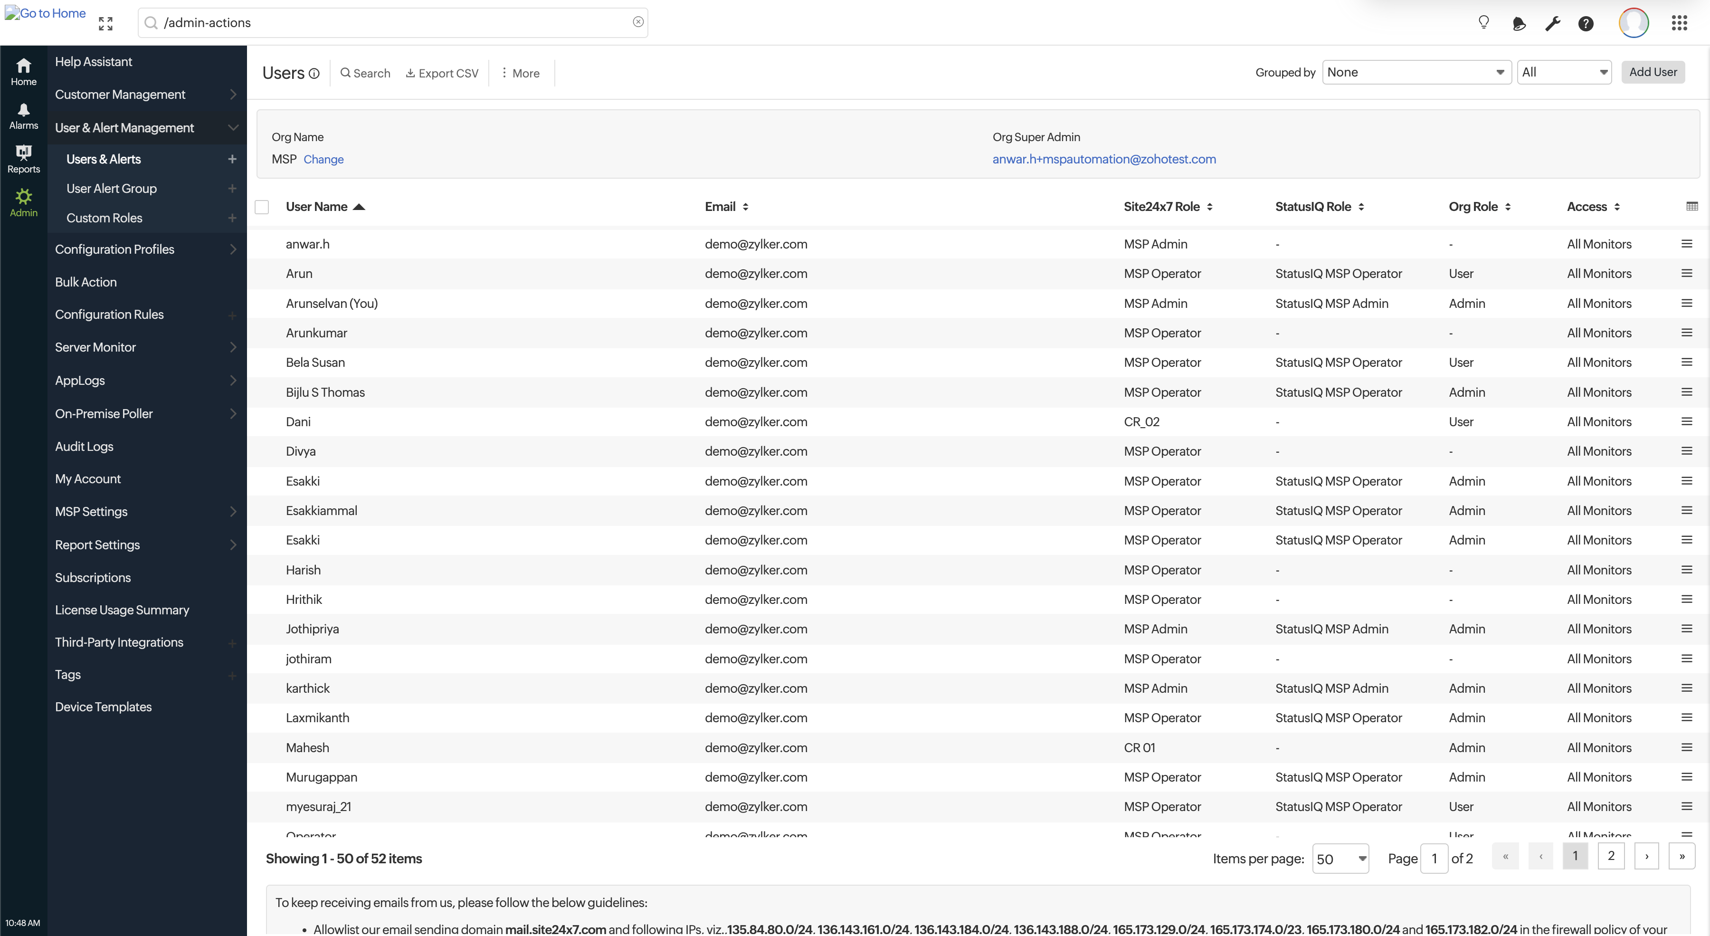Viewport: 1710px width, 936px height.
Task: Open the Grouped by dropdown
Action: click(1416, 72)
